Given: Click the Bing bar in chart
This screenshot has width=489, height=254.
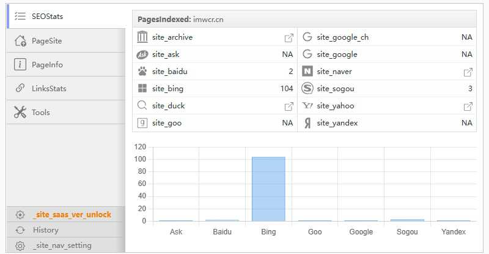Looking at the screenshot, I should point(268,189).
